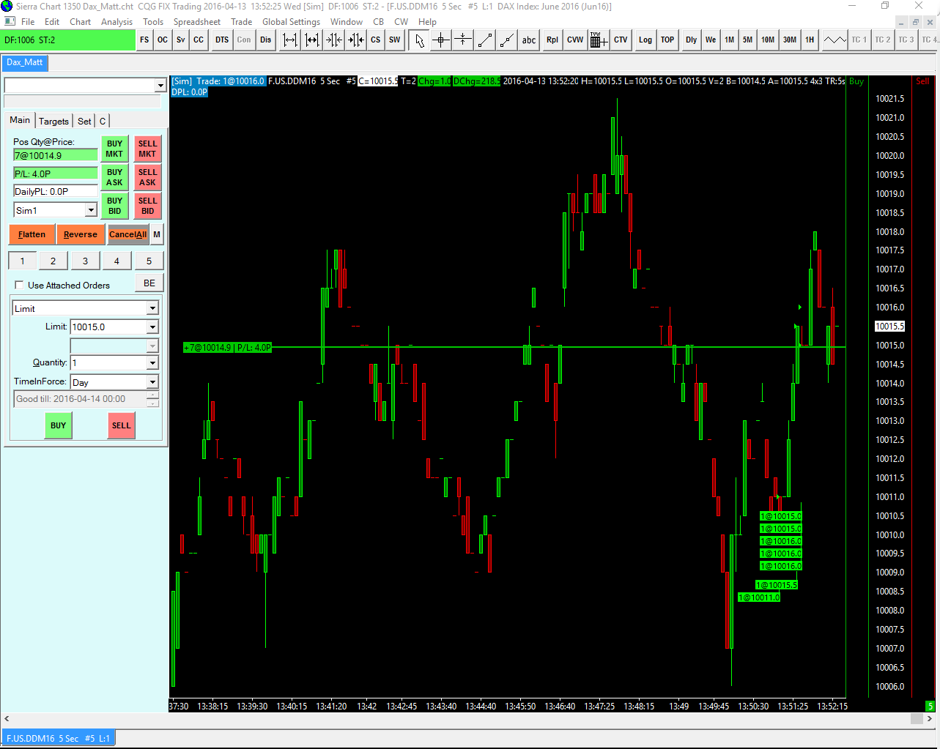Click the OC toolbar button

[163, 40]
